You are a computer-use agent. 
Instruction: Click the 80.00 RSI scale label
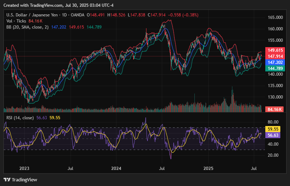click(273, 122)
